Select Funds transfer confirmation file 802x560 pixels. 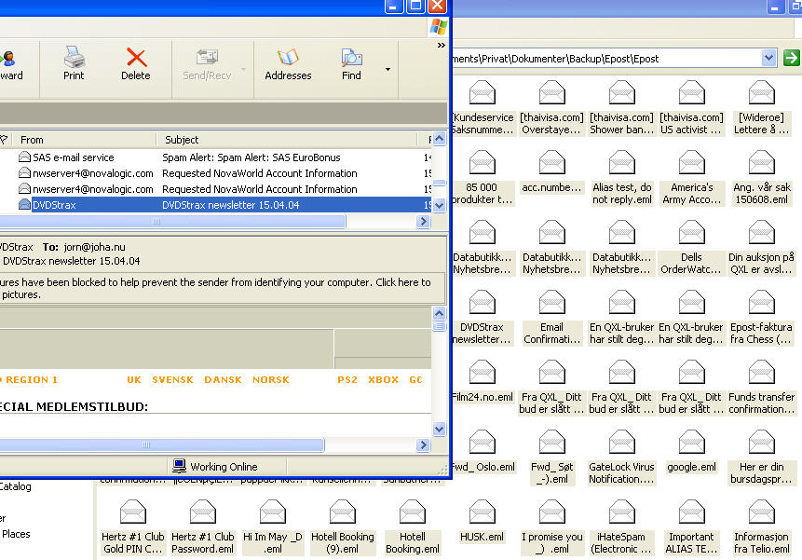pyautogui.click(x=762, y=388)
